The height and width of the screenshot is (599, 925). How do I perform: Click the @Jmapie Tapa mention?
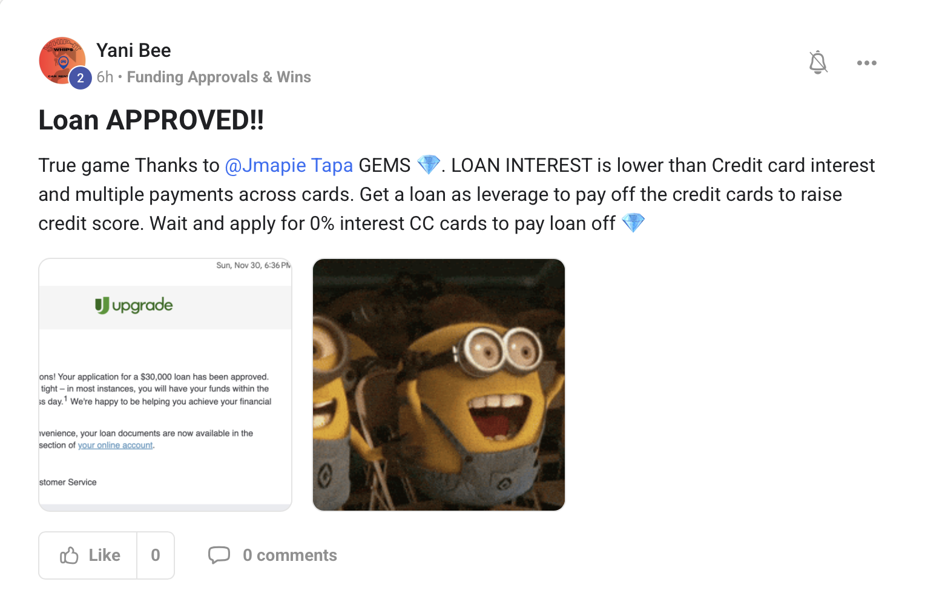(x=289, y=165)
